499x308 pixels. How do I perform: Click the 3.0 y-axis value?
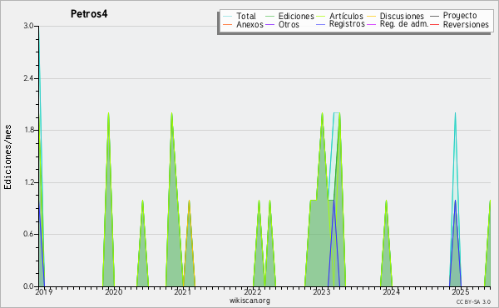tap(28, 26)
